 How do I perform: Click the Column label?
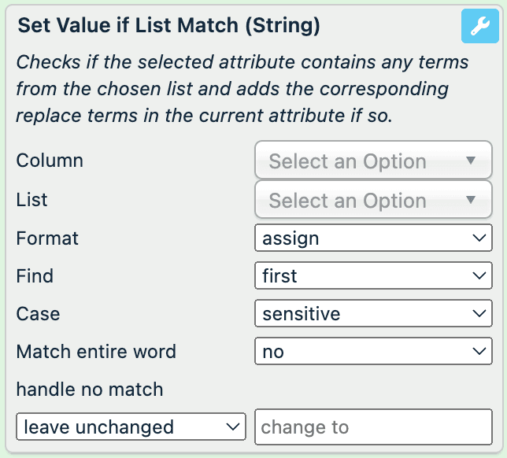tap(50, 161)
